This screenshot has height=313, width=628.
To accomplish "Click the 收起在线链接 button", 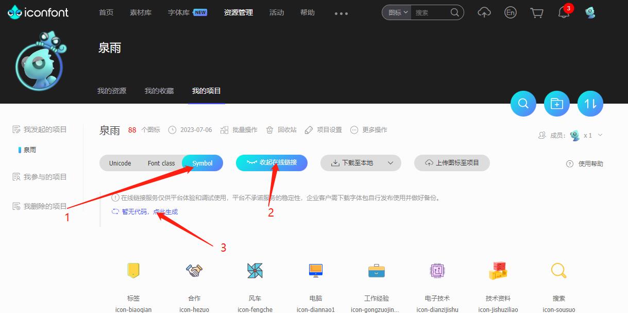I will point(273,163).
